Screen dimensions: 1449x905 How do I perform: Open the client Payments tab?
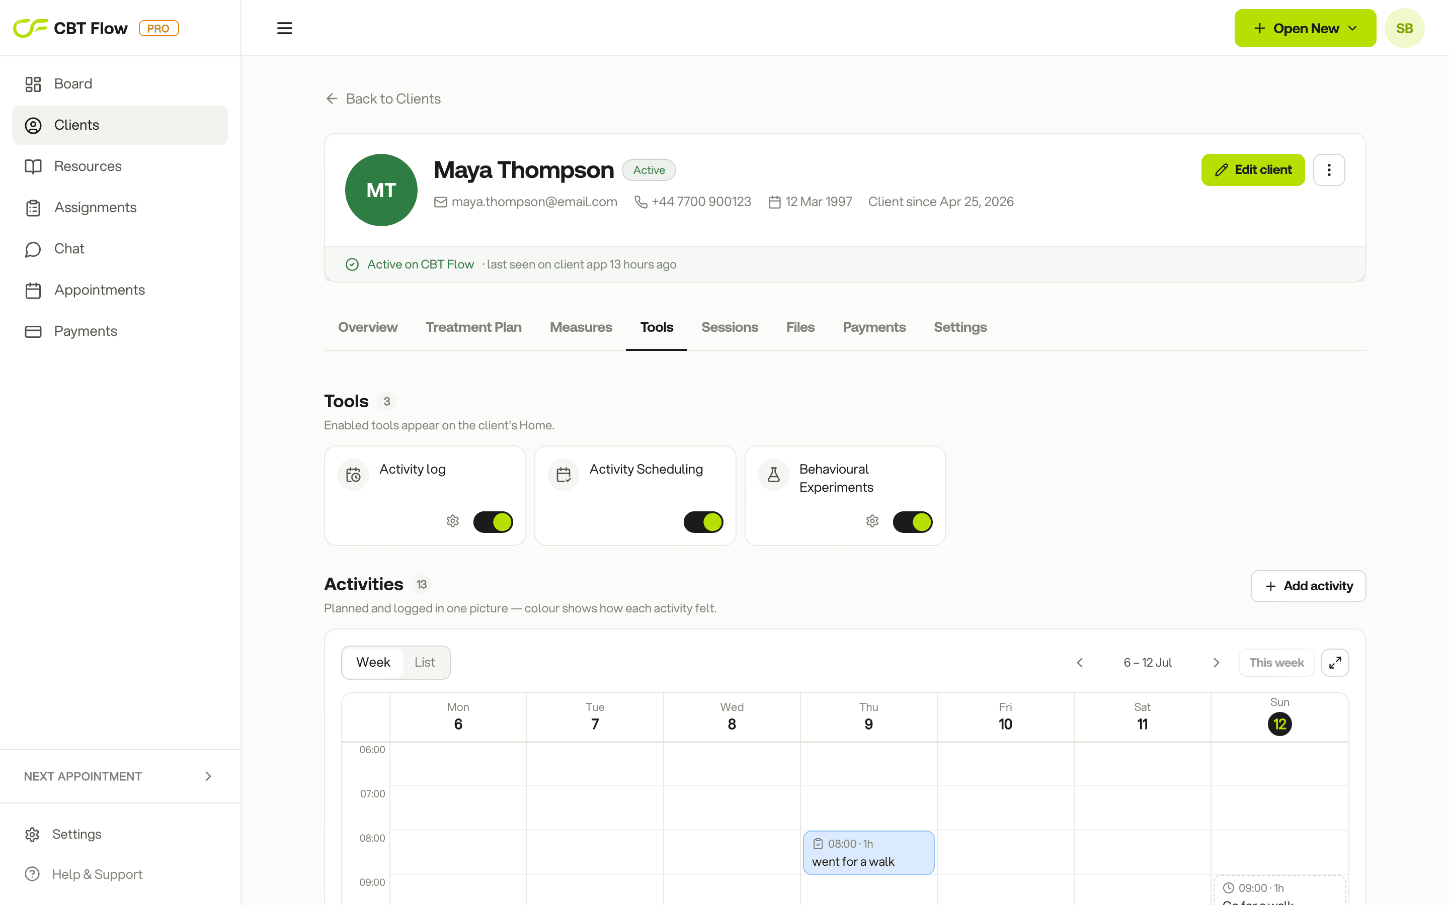click(x=874, y=327)
